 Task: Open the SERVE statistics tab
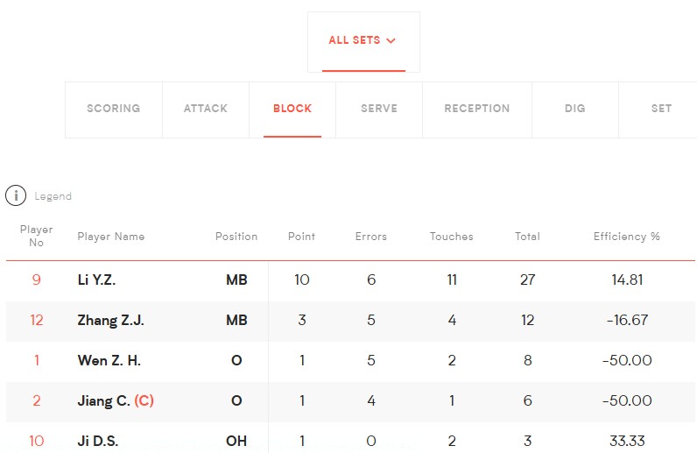pos(379,110)
